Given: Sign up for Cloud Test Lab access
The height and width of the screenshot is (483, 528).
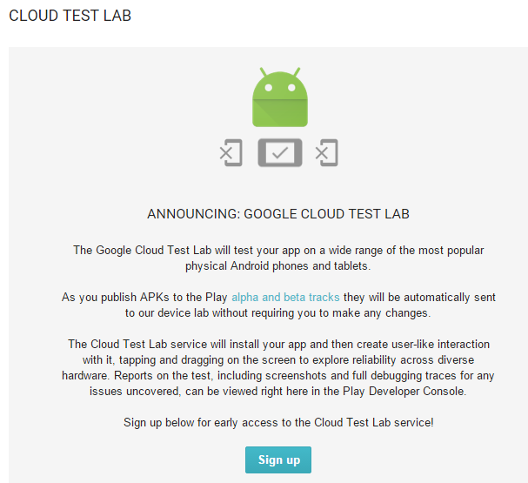Looking at the screenshot, I should [x=278, y=460].
